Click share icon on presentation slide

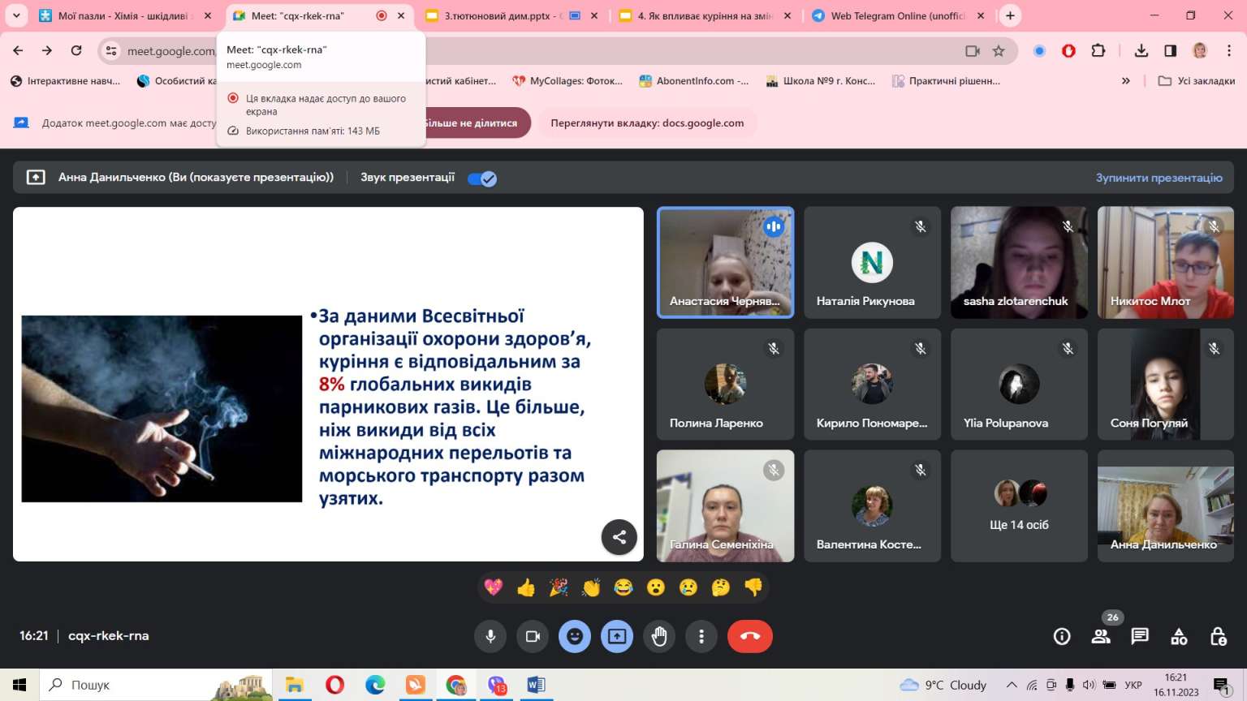(x=619, y=537)
